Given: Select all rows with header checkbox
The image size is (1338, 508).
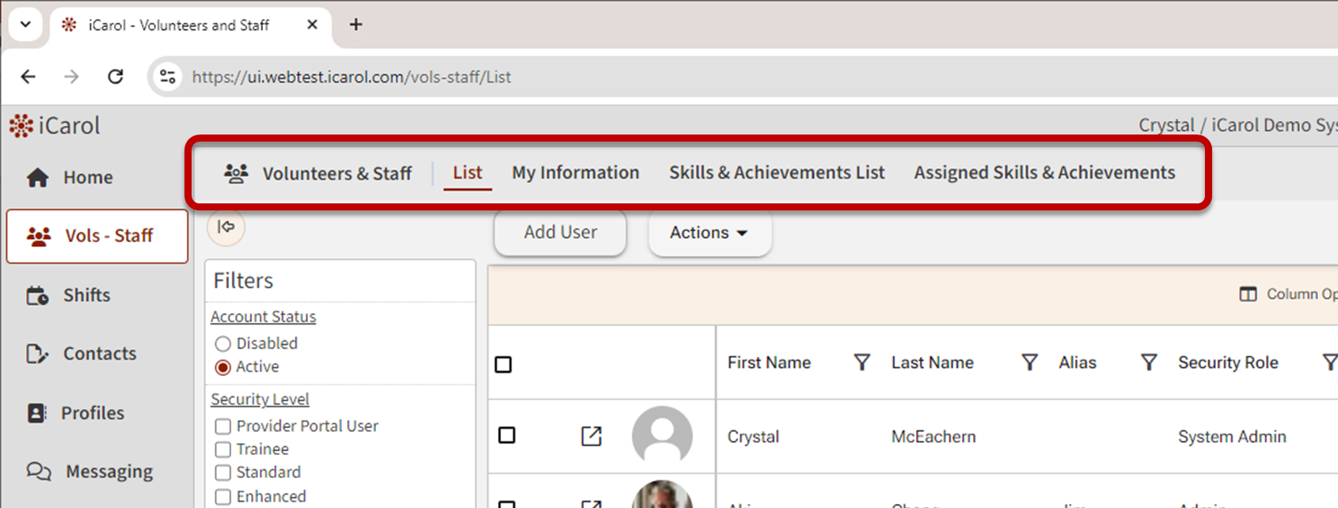Looking at the screenshot, I should coord(504,365).
